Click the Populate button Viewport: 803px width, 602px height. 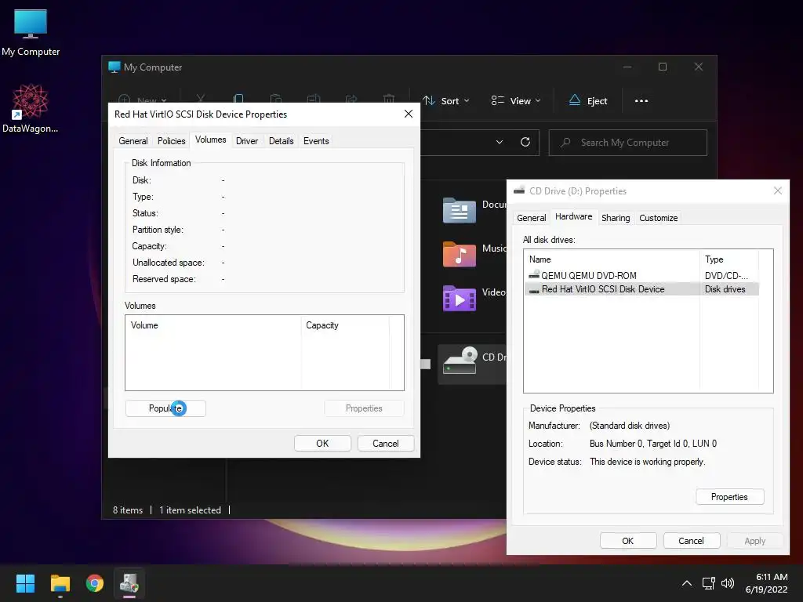[165, 408]
